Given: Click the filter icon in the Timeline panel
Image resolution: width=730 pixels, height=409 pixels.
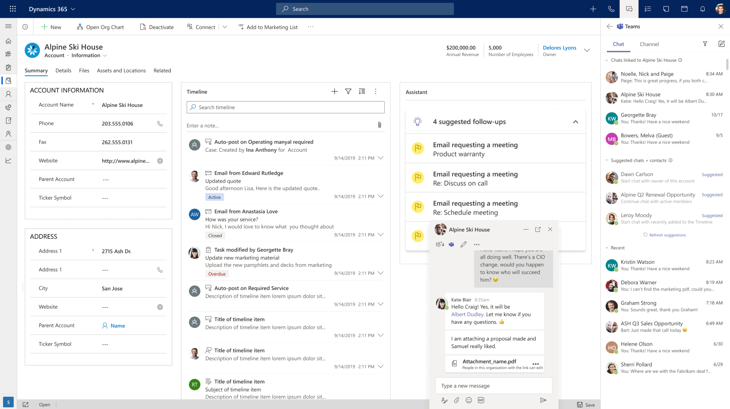Looking at the screenshot, I should [x=348, y=92].
